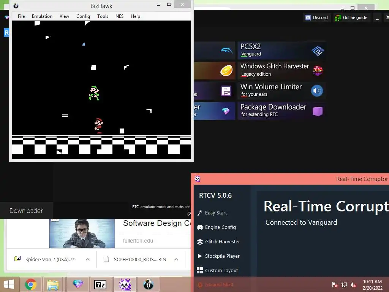The width and height of the screenshot is (389, 292).
Task: Click the Connected to Vanguard status text
Action: click(301, 222)
